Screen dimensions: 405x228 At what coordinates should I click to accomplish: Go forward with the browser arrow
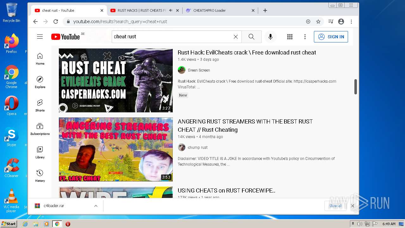(x=46, y=22)
